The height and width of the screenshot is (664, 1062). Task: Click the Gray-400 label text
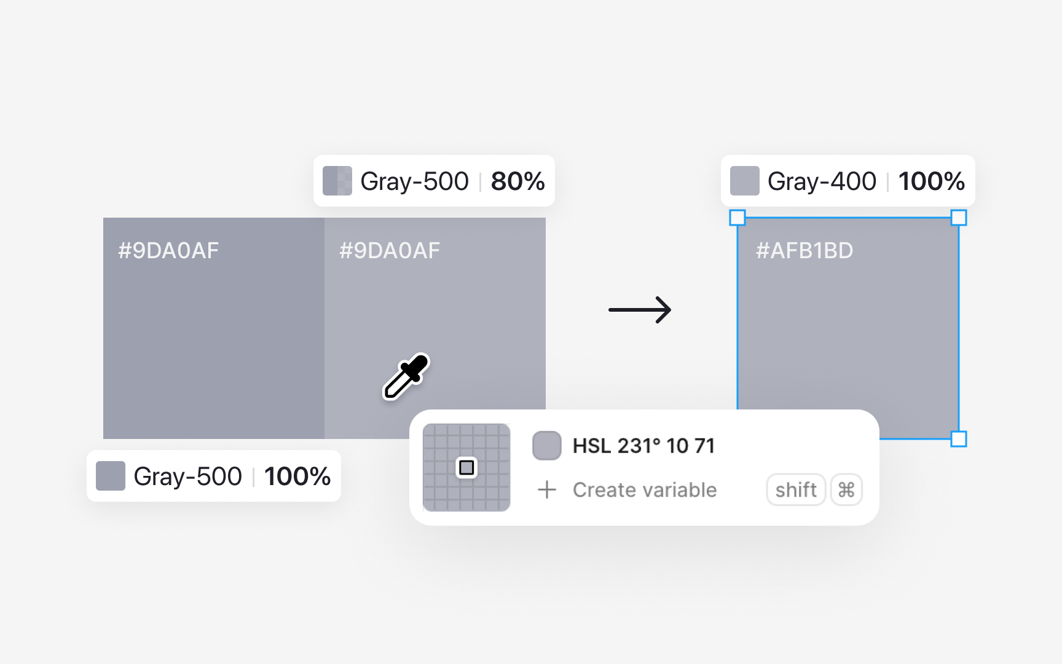click(822, 181)
